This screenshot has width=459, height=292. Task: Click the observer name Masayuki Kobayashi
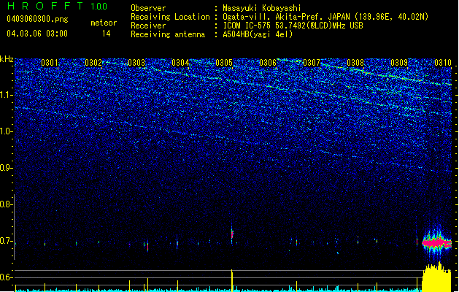click(262, 8)
